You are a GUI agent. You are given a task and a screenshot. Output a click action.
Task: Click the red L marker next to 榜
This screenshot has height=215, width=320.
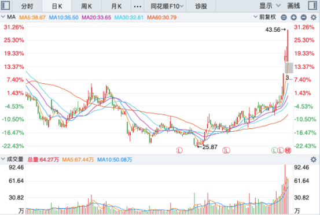click(x=281, y=151)
